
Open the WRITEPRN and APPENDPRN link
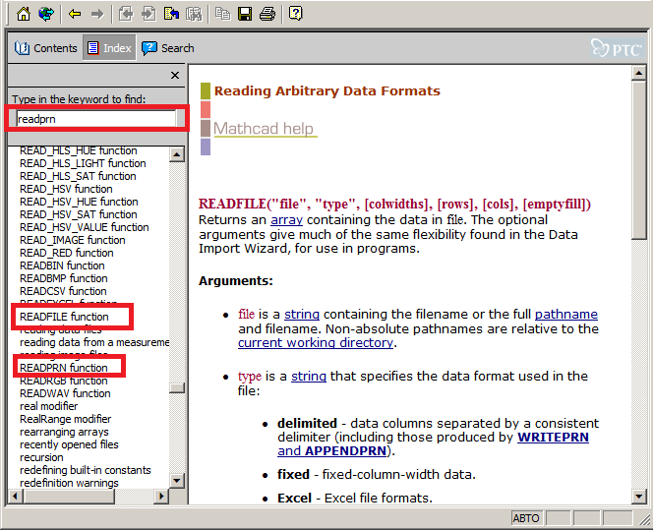pos(433,444)
